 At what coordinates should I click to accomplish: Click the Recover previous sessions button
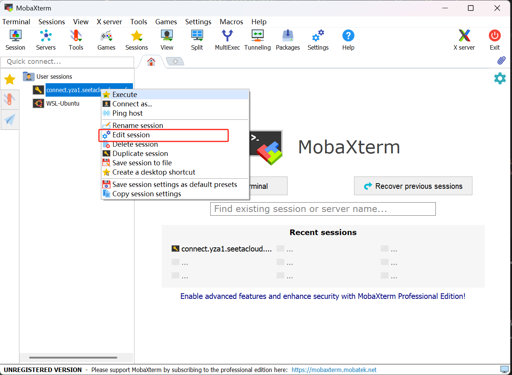413,186
